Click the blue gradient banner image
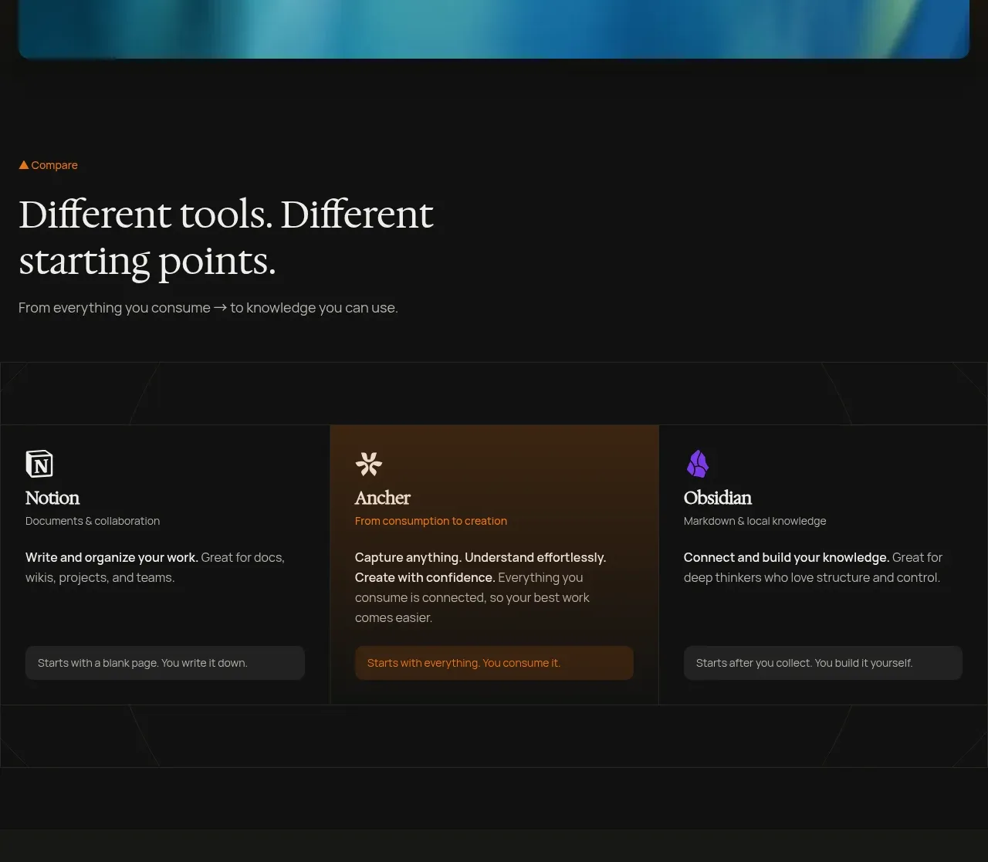The width and height of the screenshot is (988, 862). click(x=494, y=29)
